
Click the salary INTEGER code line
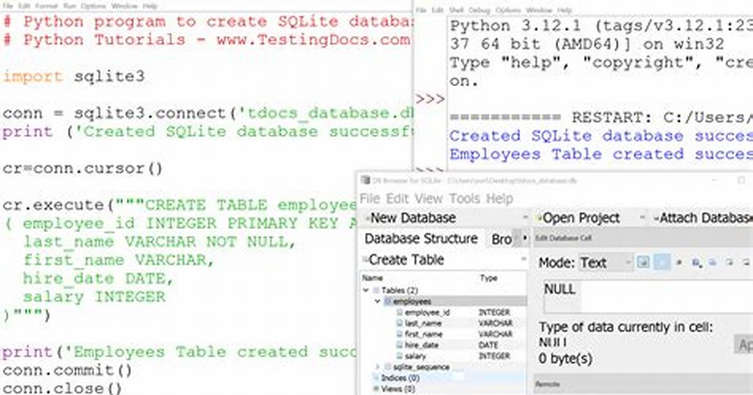[x=94, y=298]
